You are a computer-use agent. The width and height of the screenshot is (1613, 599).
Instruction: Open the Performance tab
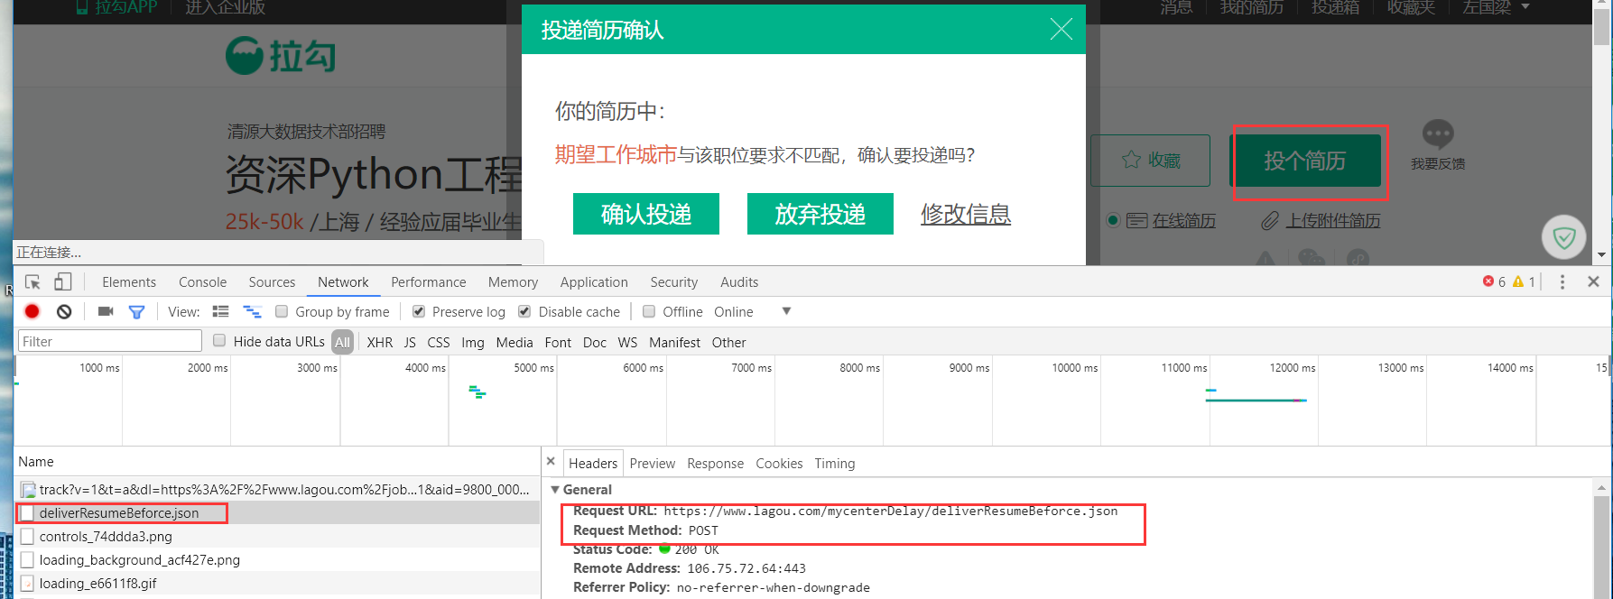(x=429, y=282)
